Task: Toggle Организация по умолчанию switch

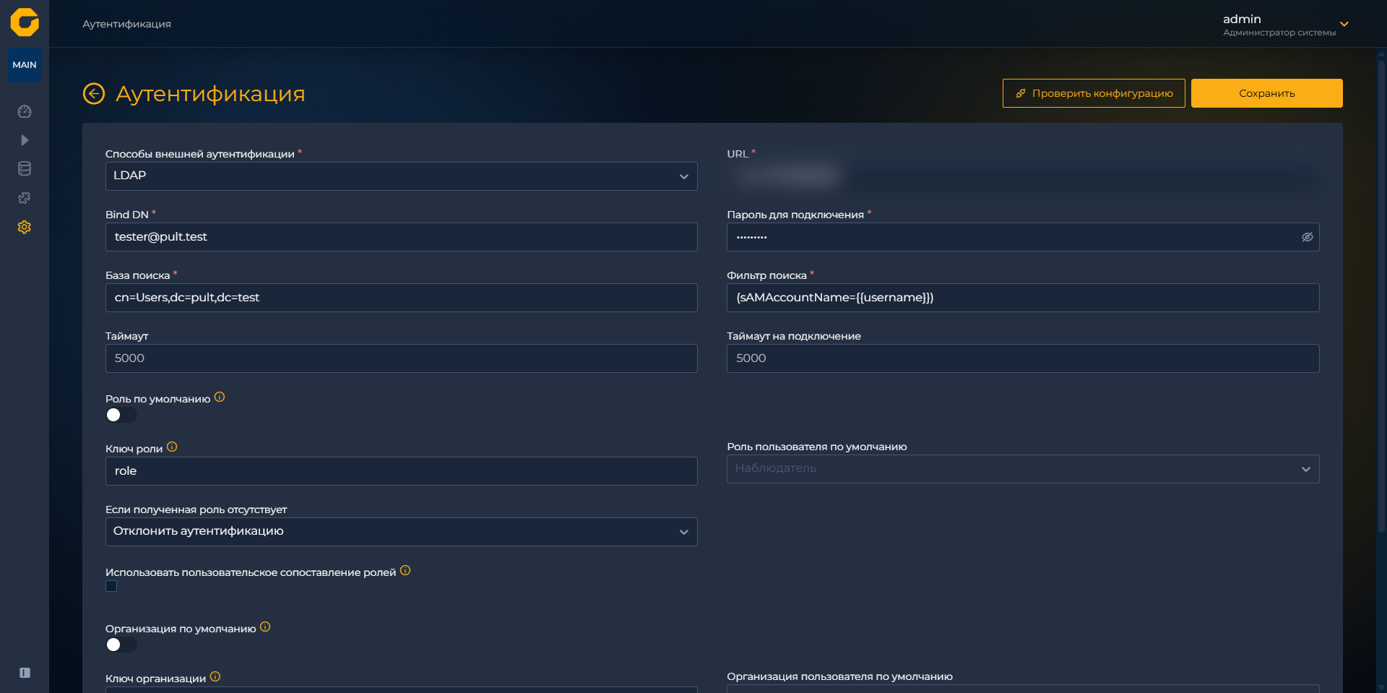Action: point(121,645)
